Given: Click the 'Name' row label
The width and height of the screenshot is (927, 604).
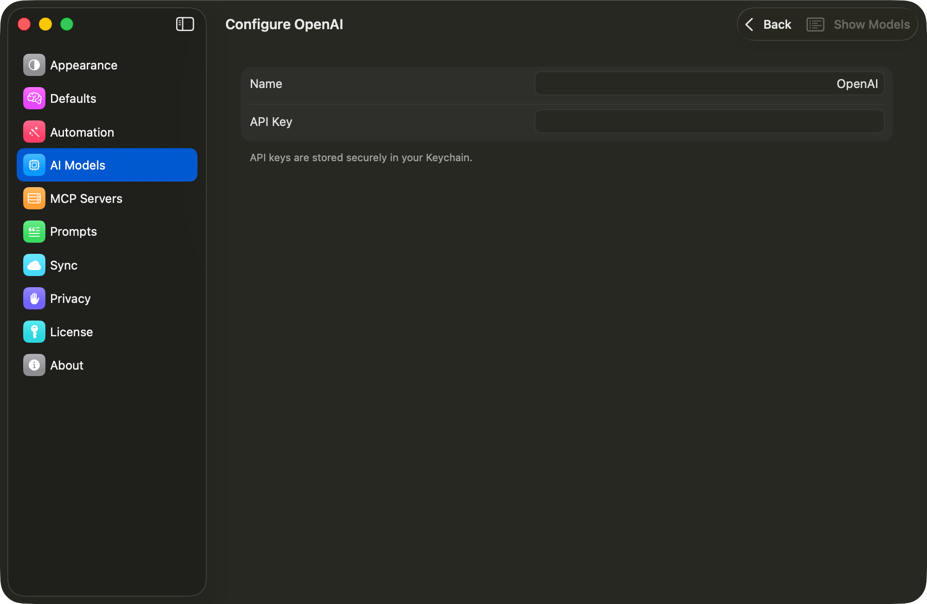Looking at the screenshot, I should (266, 84).
